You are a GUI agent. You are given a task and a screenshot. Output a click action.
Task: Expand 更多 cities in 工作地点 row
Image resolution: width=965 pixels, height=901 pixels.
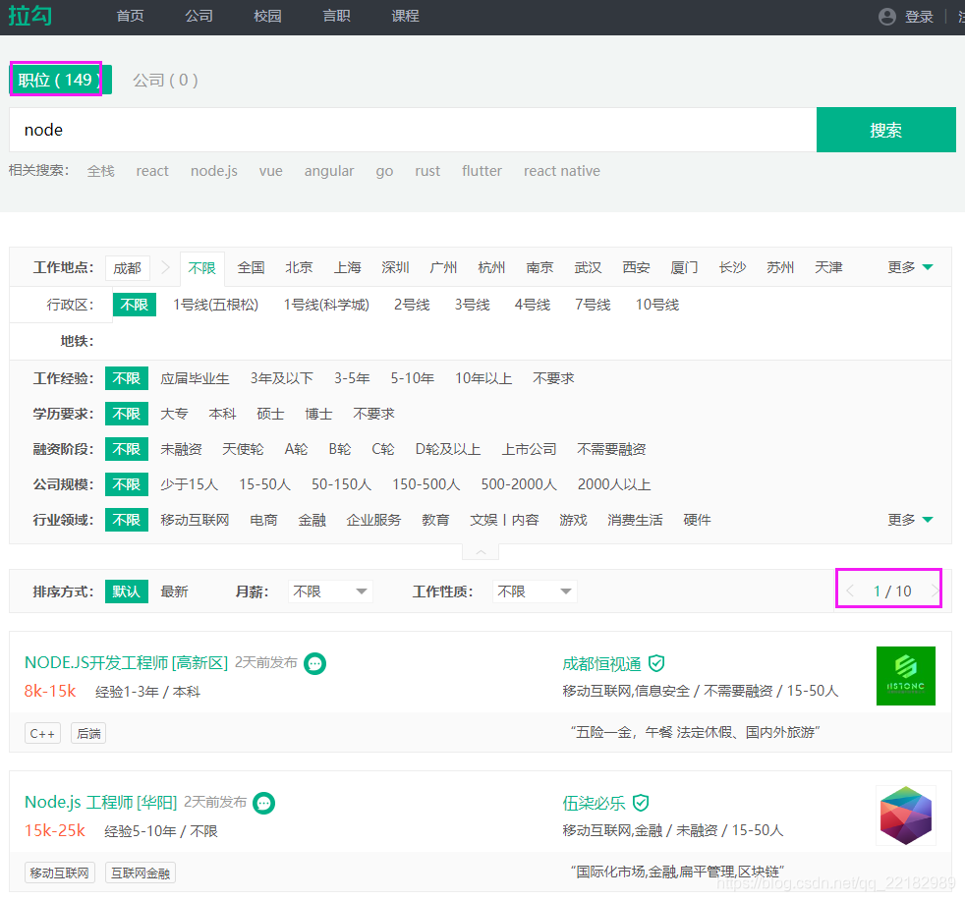(910, 267)
